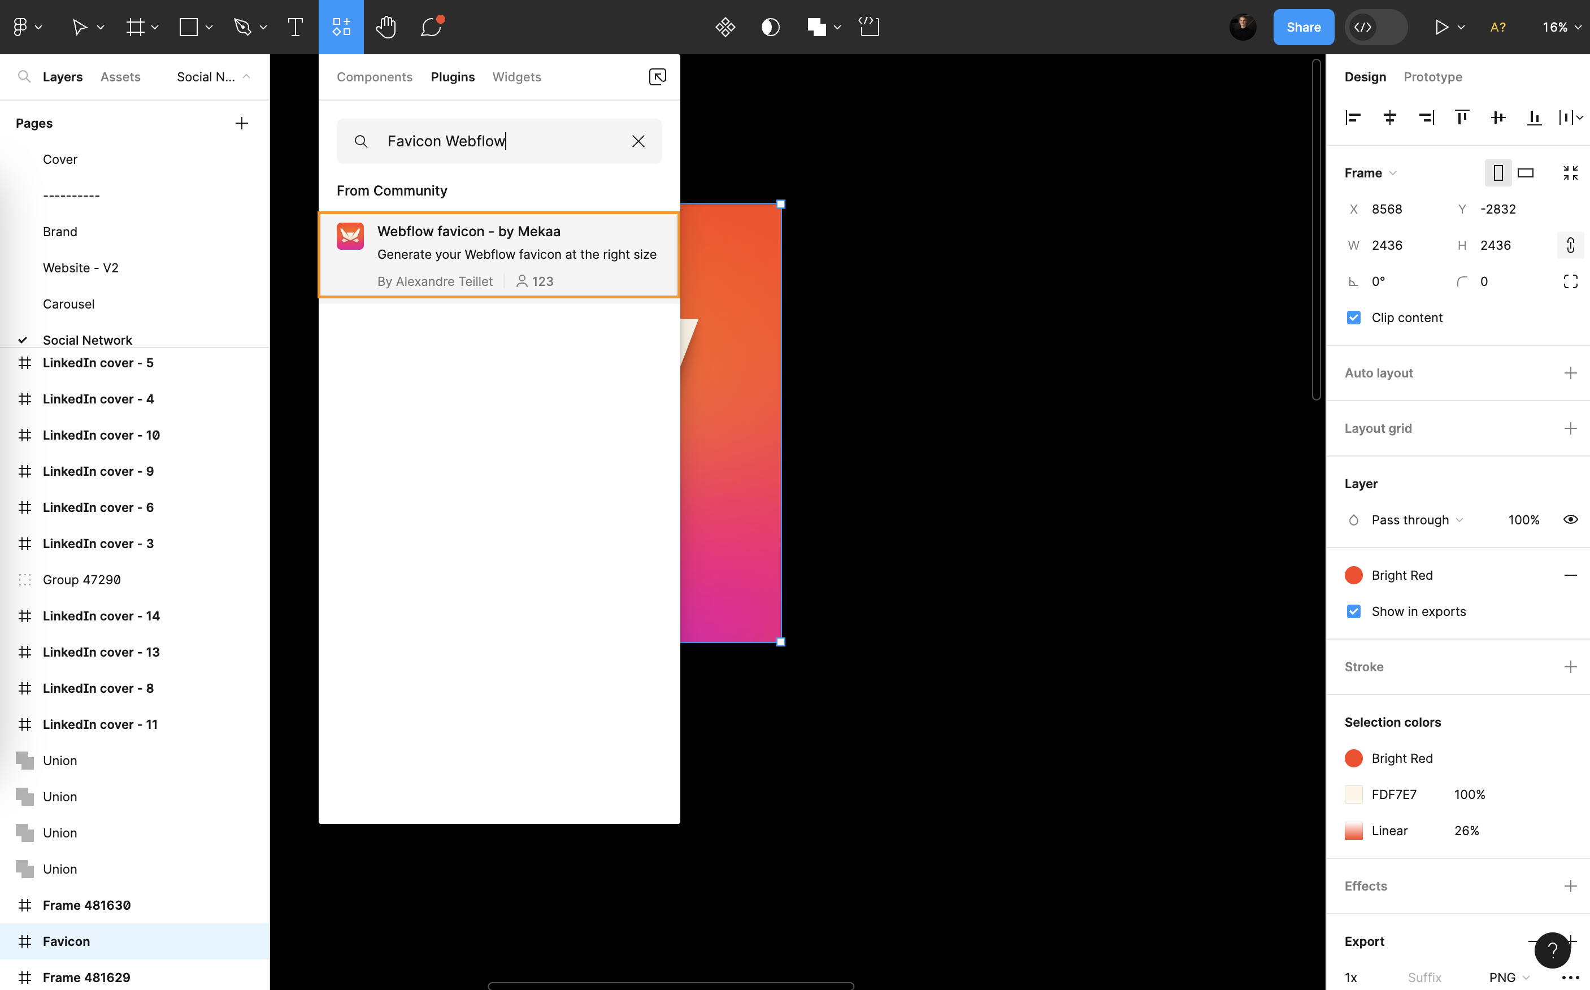Select the Text tool
The image size is (1590, 990).
[x=295, y=27]
